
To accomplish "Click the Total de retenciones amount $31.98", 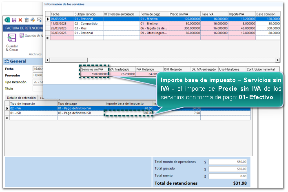I will tap(240, 183).
